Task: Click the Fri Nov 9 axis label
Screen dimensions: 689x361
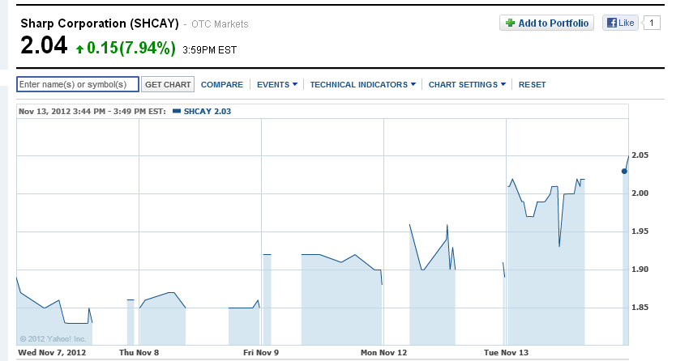Action: coord(261,353)
